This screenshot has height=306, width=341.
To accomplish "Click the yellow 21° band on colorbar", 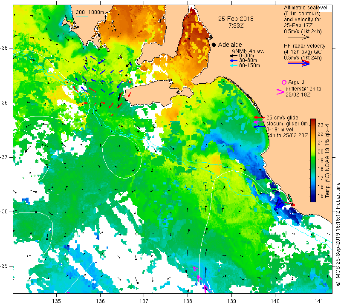I will (313, 143).
